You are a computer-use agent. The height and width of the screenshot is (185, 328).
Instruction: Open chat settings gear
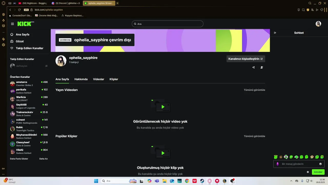[308, 172]
